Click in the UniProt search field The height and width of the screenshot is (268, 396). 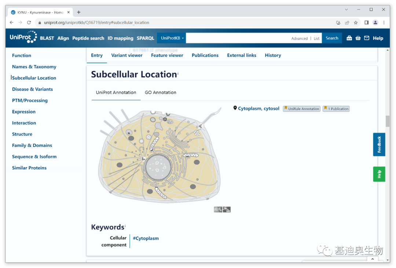click(238, 38)
